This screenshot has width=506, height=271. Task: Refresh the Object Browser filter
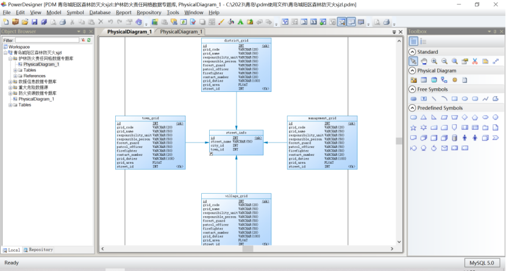89,40
